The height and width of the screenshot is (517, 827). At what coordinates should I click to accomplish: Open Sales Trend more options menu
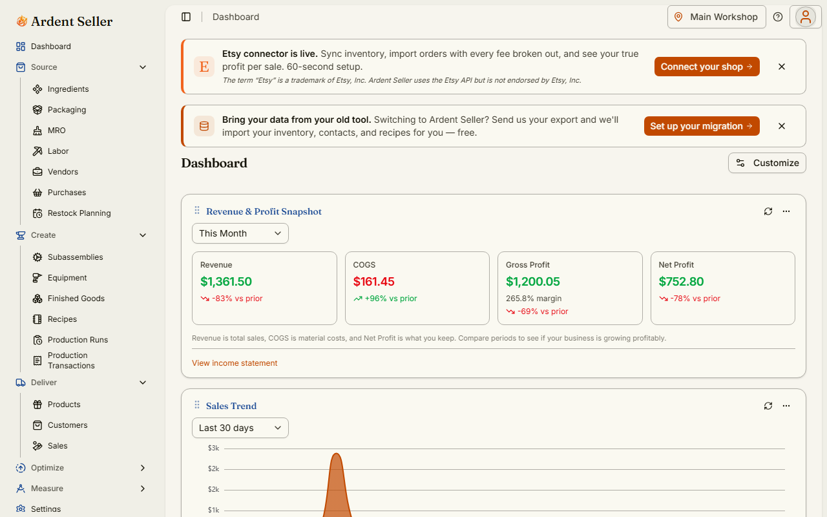tap(786, 406)
